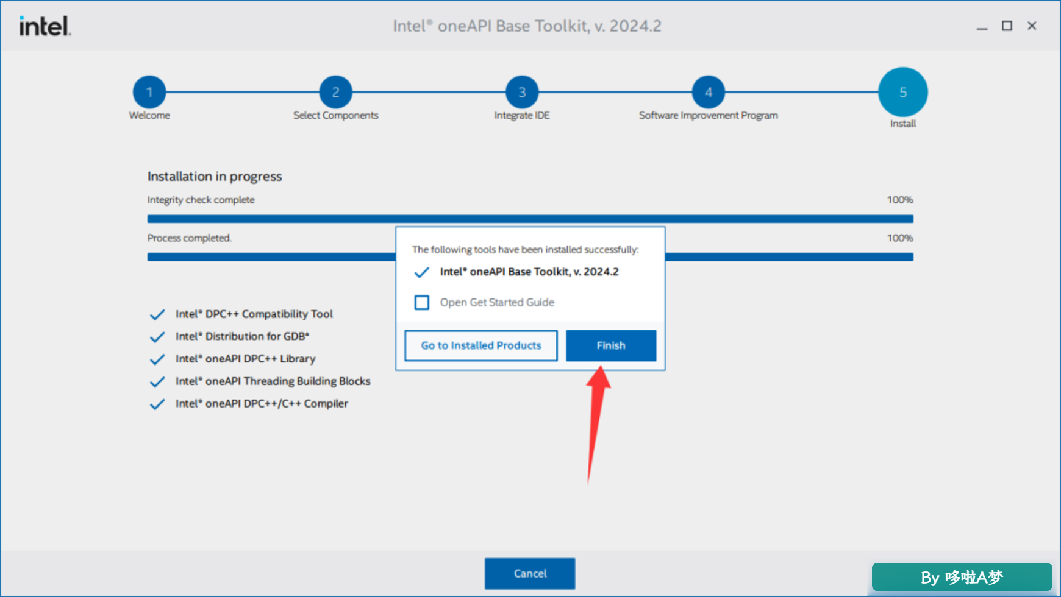Click 'Intel oneAPI DPC++/C++ Compiler' text

pyautogui.click(x=262, y=403)
